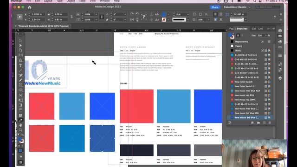This screenshot has height=167, width=297.
Task: Open the Swatches panel hamburger menu
Action: [273, 29]
